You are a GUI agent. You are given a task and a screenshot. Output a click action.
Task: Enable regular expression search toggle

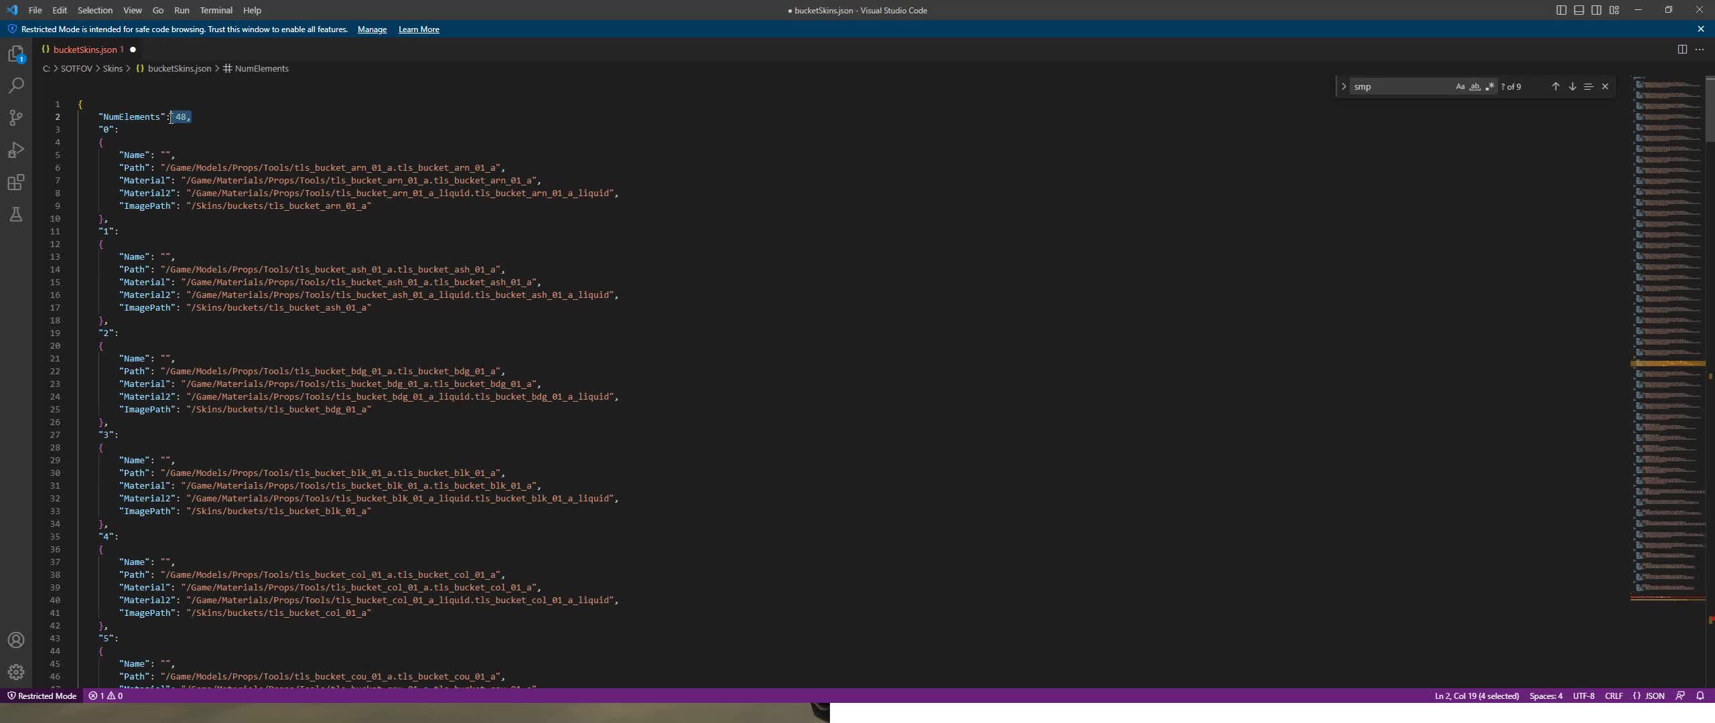[x=1489, y=86]
